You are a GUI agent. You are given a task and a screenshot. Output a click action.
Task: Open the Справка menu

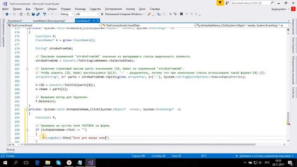[155, 9]
